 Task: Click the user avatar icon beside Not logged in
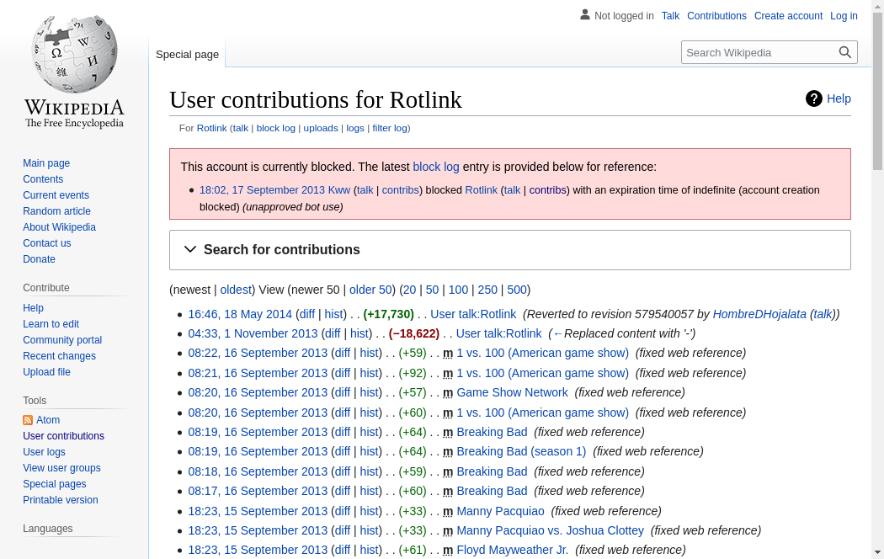[x=584, y=15]
